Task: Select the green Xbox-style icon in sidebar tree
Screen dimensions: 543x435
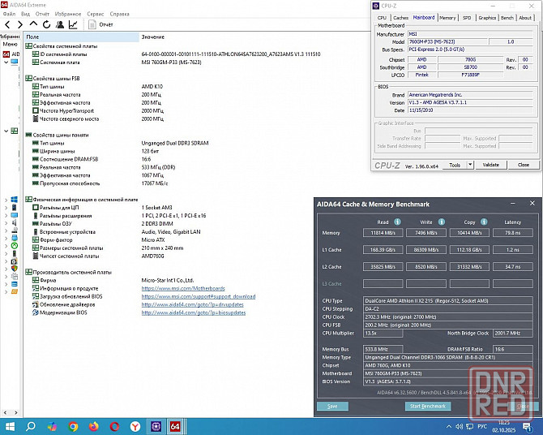Action: pos(15,244)
